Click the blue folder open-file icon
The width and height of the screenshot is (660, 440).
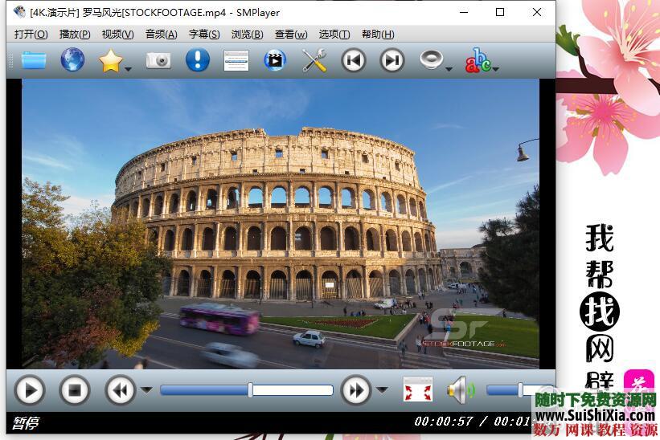34,60
